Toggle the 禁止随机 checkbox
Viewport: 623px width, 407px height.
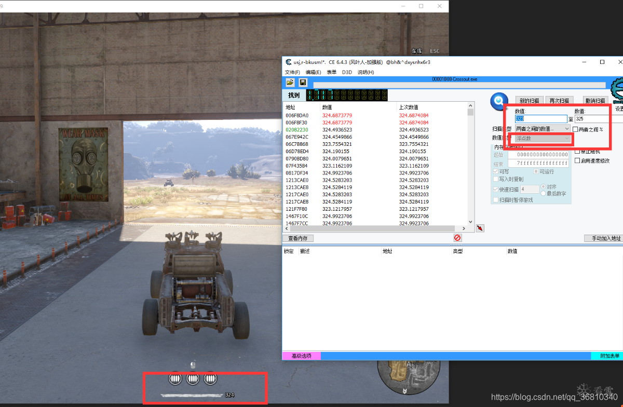click(577, 152)
